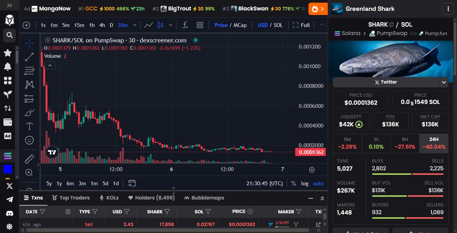457x233 pixels.
Task: Select the crosshair cursor tool
Action: 29,44
